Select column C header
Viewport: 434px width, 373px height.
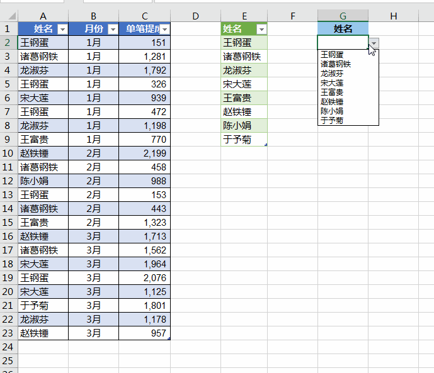click(x=144, y=16)
